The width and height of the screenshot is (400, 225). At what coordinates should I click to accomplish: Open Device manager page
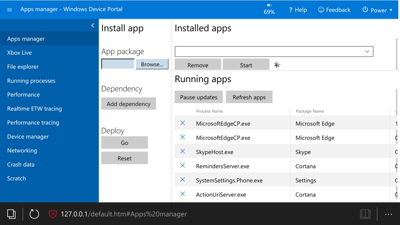[28, 136]
